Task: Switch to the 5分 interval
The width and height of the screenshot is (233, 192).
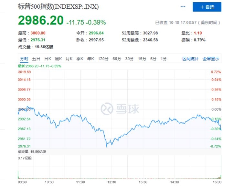Action: (153, 59)
